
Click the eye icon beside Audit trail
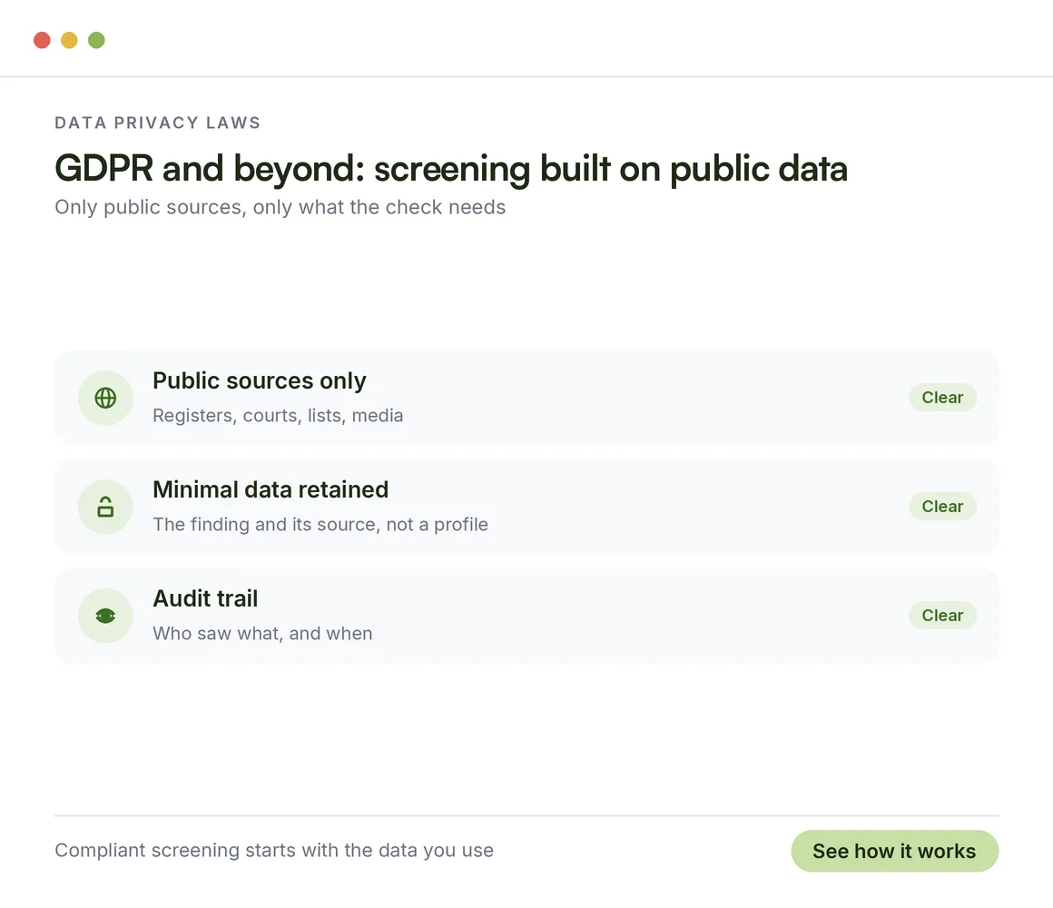click(x=105, y=616)
